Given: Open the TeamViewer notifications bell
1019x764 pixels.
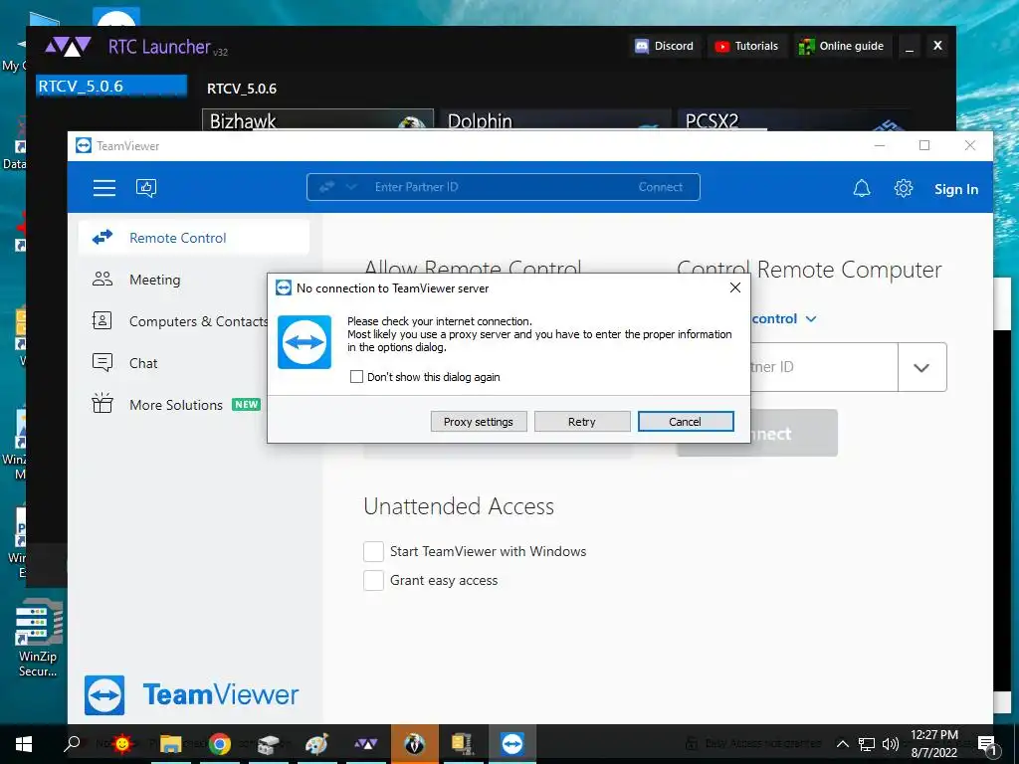Looking at the screenshot, I should [x=862, y=188].
